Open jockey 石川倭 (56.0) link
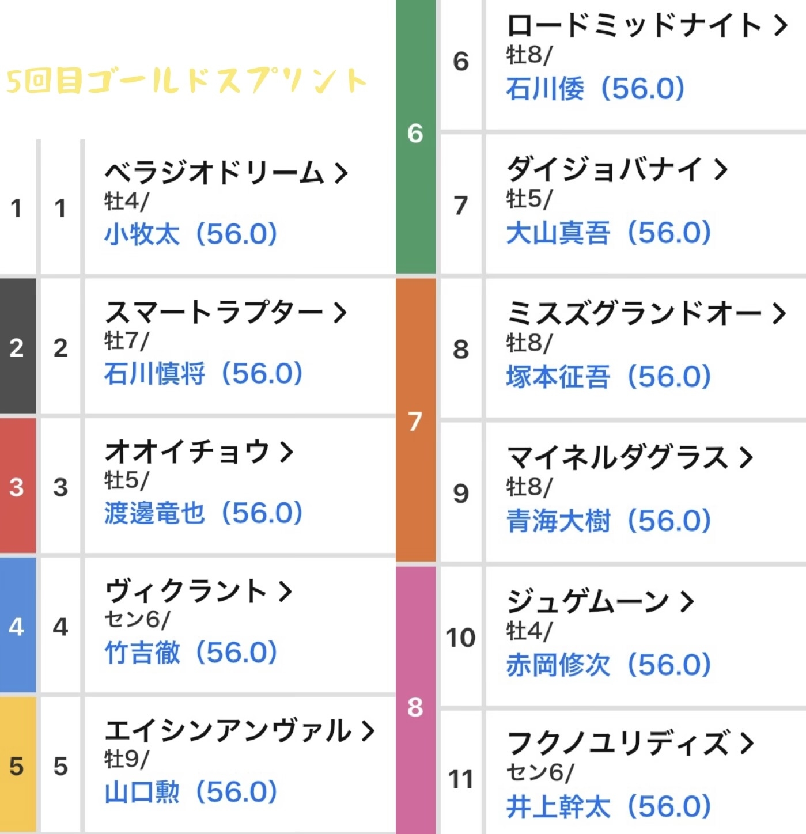The width and height of the screenshot is (806, 834). coord(595,89)
